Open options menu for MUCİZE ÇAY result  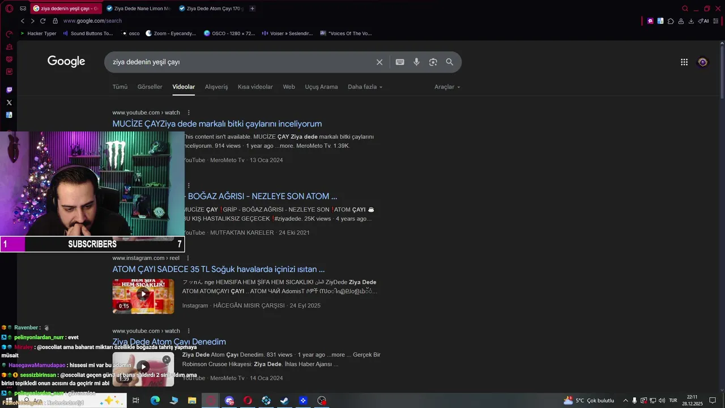[x=189, y=113]
